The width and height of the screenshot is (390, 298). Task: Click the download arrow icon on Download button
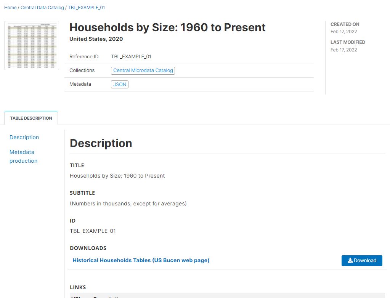[x=350, y=261]
